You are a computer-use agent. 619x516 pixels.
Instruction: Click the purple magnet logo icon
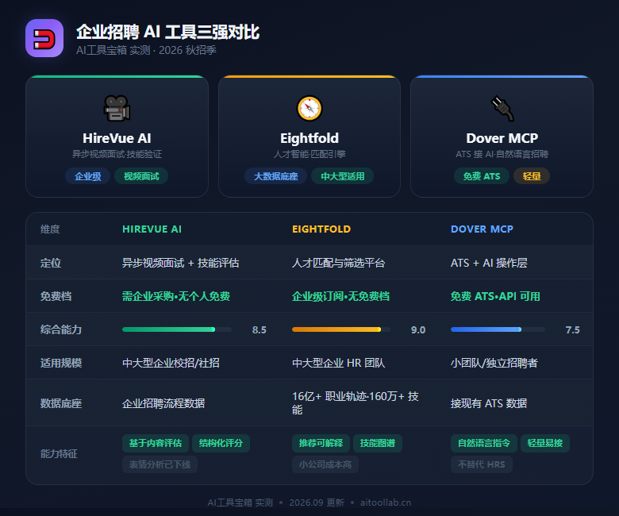(44, 38)
